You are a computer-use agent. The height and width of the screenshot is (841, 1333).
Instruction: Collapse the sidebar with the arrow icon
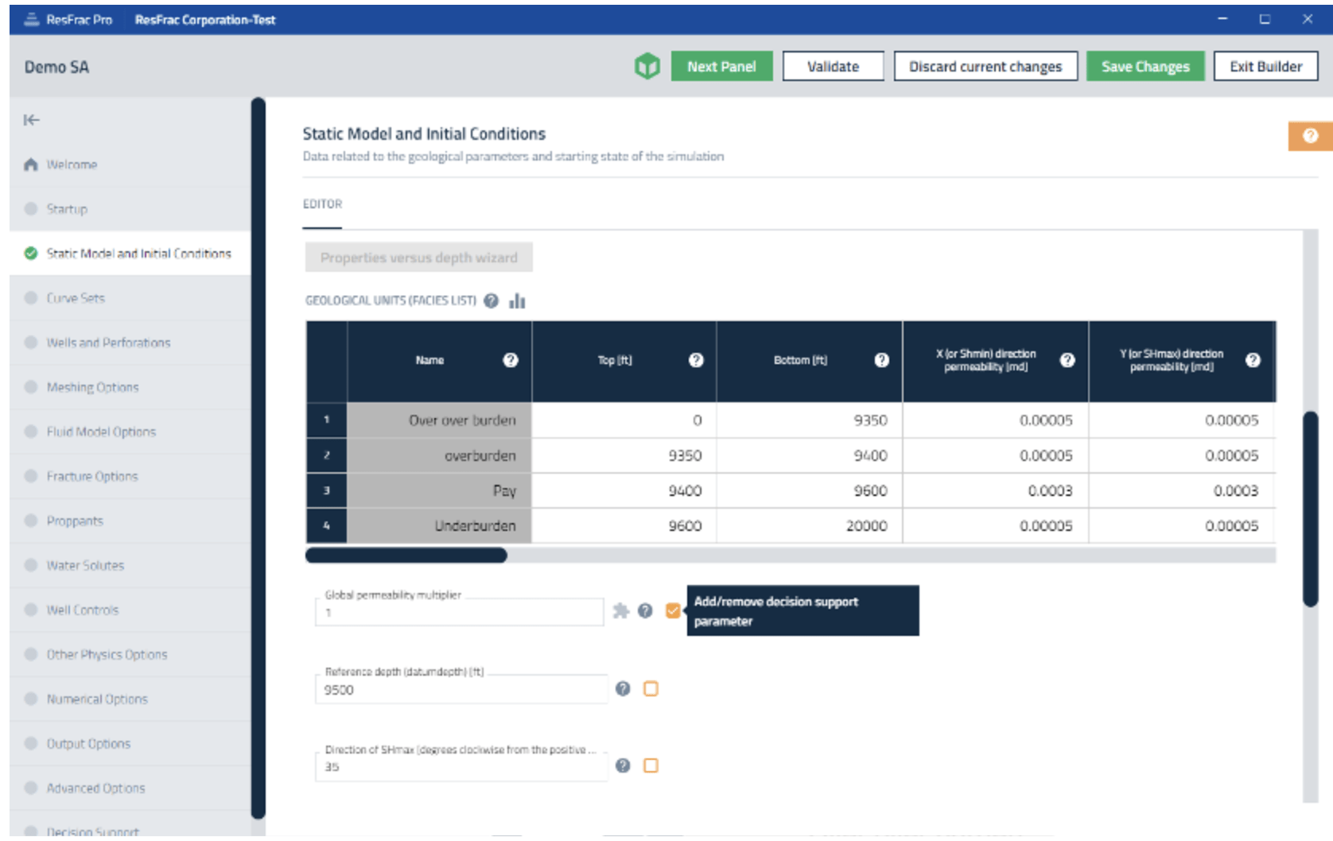pyautogui.click(x=31, y=120)
